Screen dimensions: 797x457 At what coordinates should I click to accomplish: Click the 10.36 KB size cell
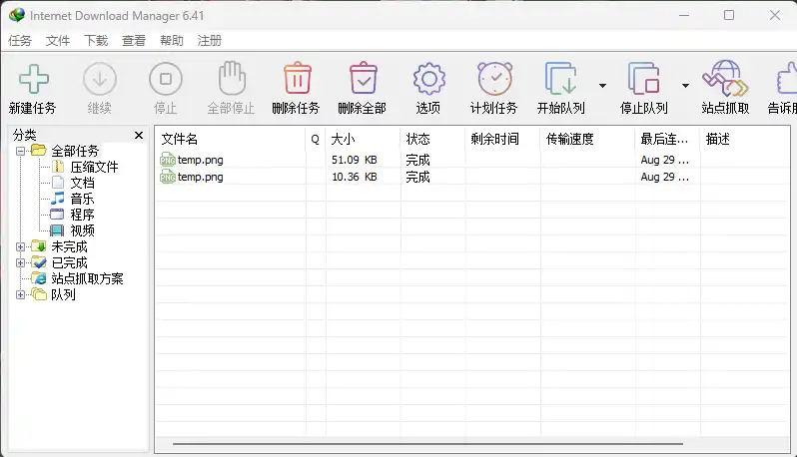(355, 177)
